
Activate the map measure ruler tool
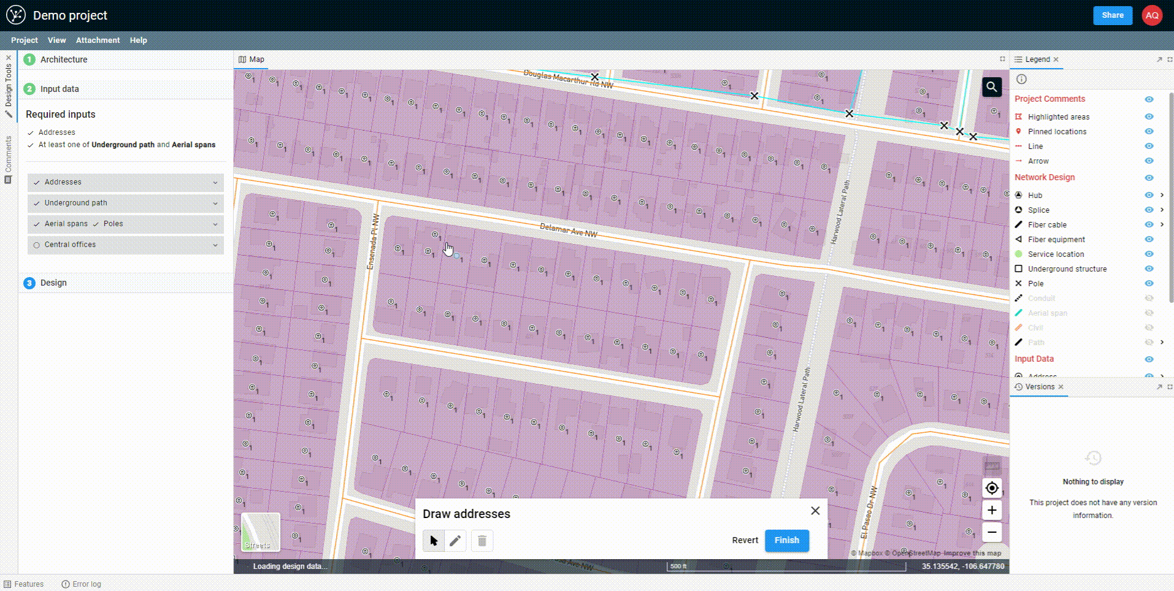click(992, 466)
